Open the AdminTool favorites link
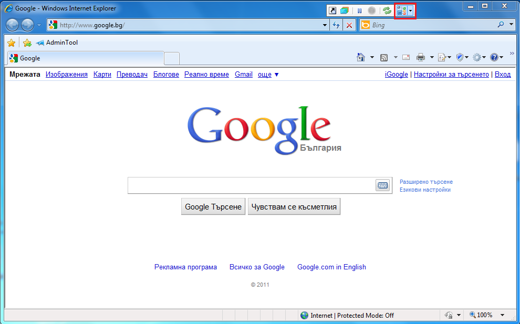The image size is (520, 324). click(57, 43)
